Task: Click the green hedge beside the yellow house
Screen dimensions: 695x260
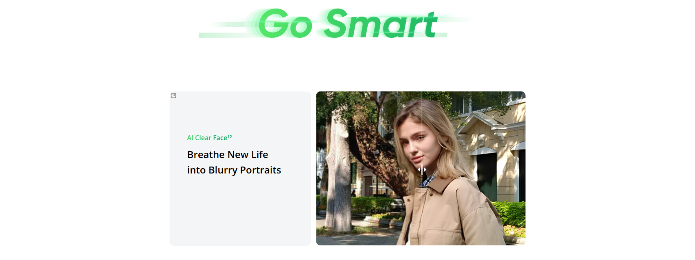Action: click(511, 215)
